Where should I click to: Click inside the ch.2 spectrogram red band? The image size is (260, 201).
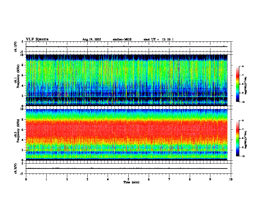(x=126, y=129)
